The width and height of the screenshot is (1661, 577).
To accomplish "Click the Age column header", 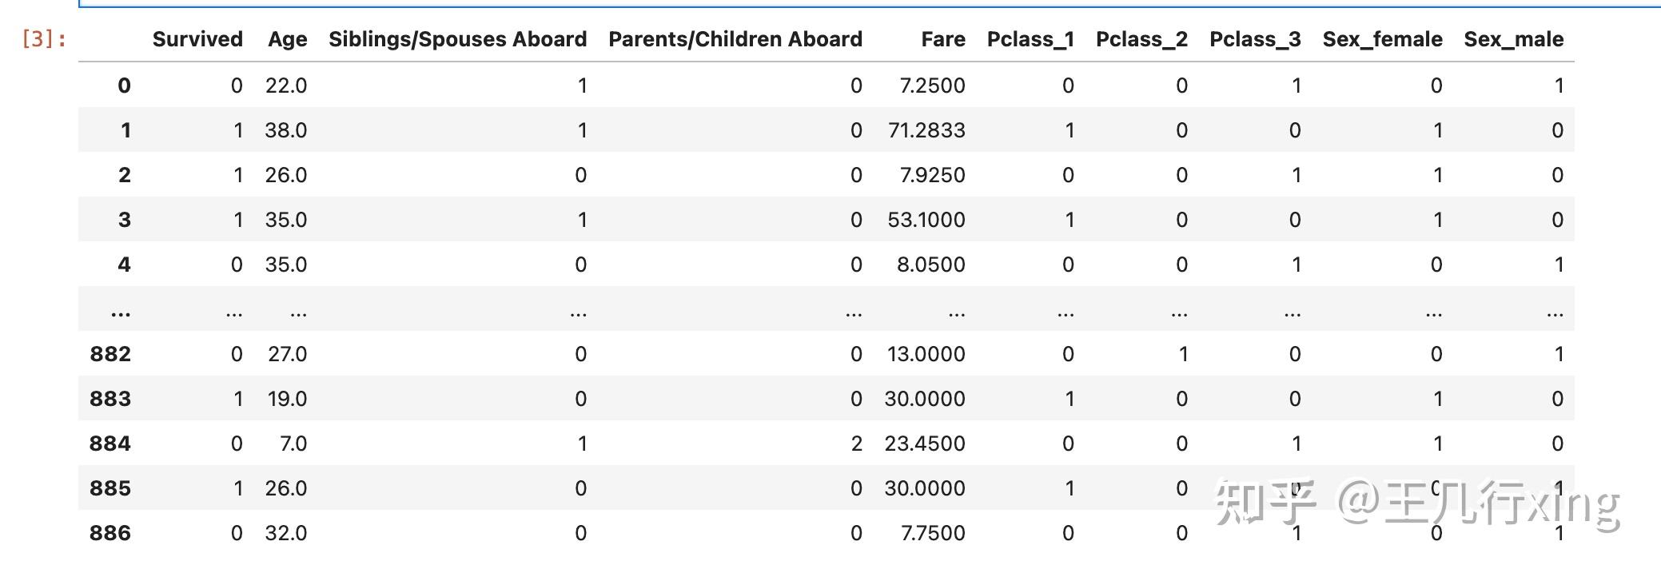I will pos(287,39).
